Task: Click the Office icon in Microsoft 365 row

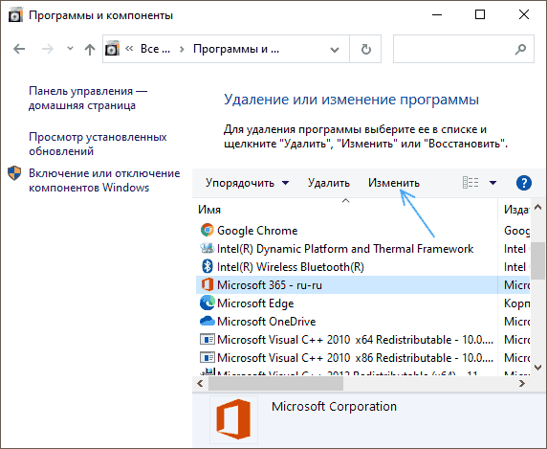Action: coord(208,284)
